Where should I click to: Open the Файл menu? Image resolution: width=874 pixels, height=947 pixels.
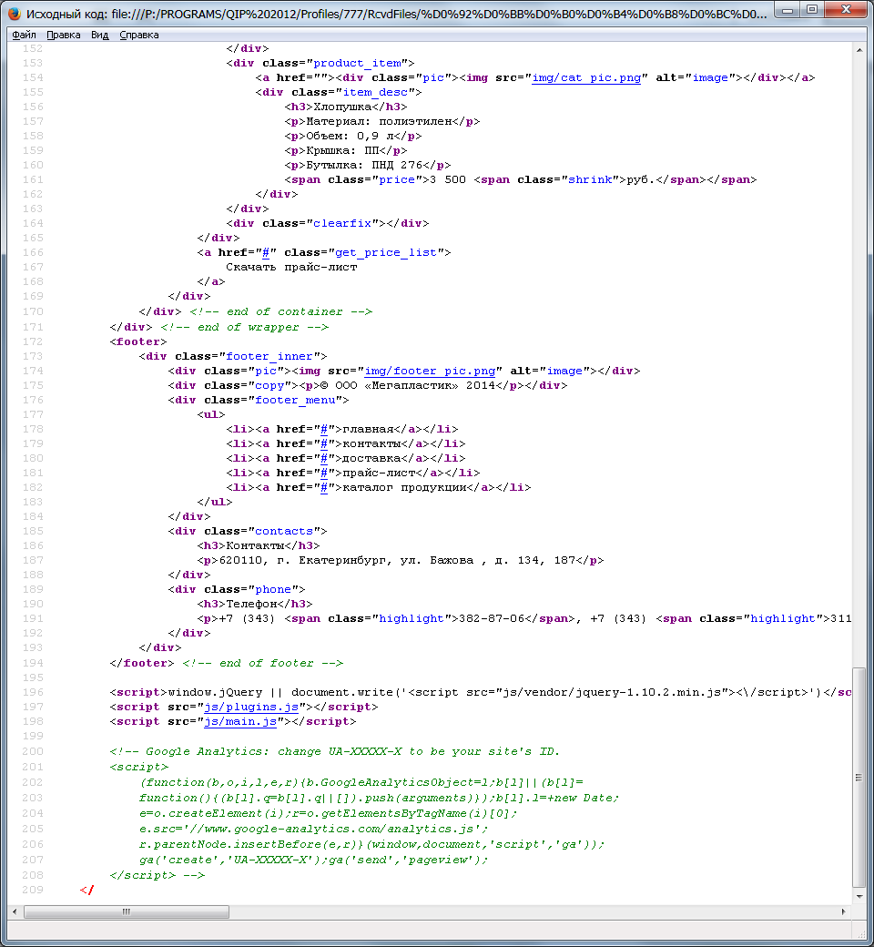25,35
